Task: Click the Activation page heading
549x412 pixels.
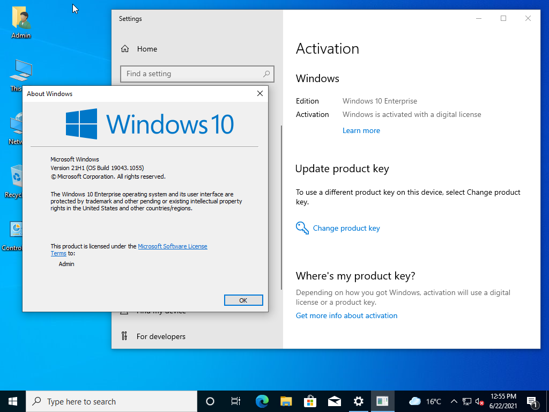Action: click(x=328, y=49)
